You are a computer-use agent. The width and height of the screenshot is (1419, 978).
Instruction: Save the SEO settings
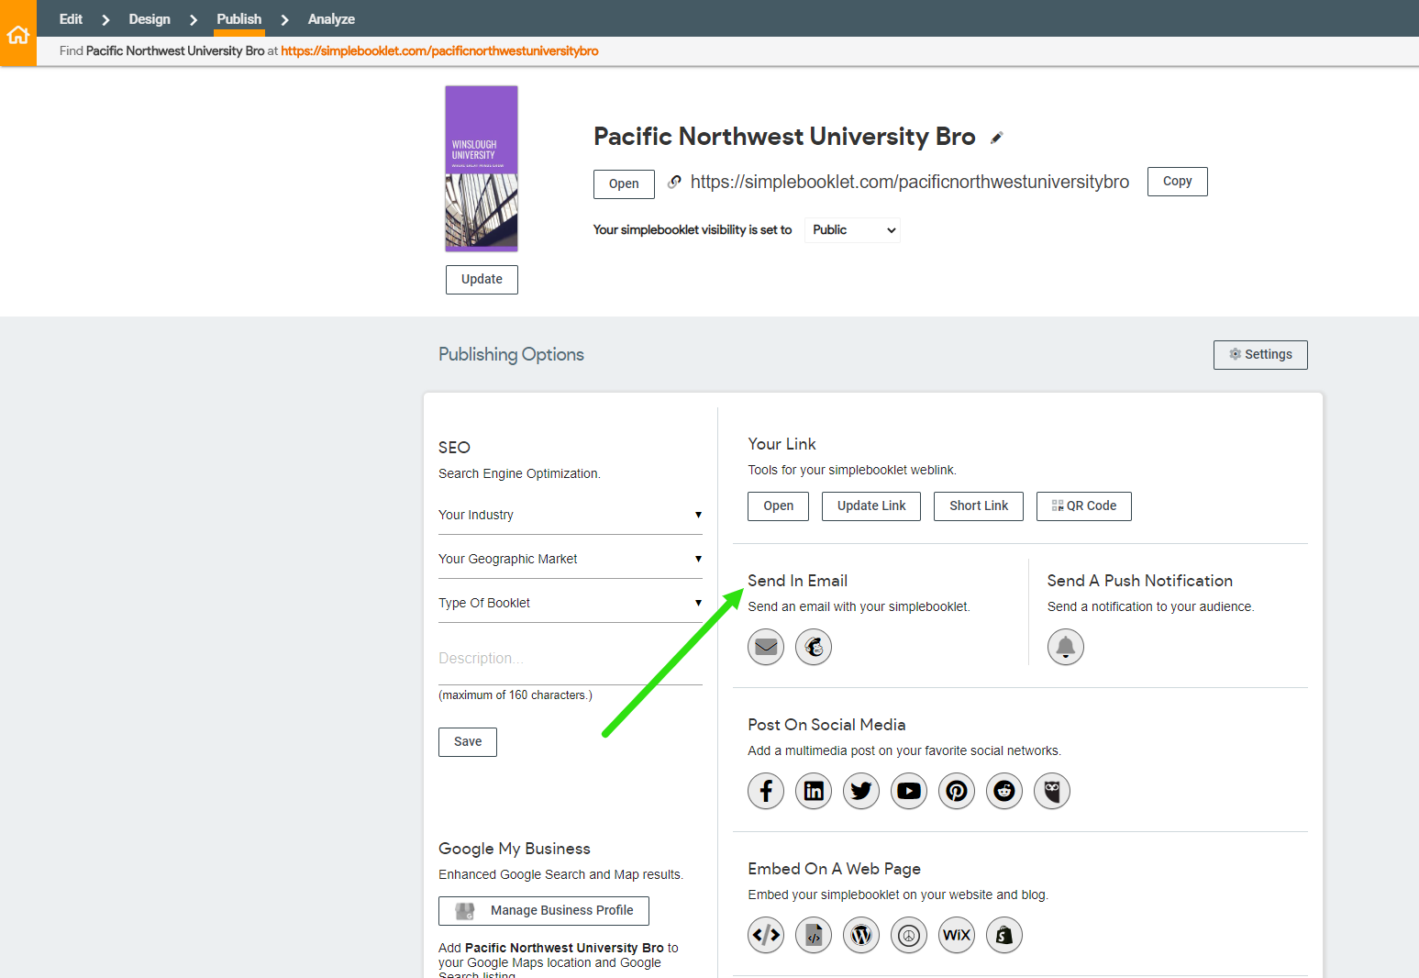(468, 742)
